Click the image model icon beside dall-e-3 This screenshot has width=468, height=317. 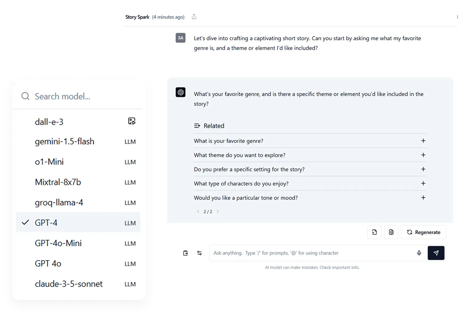click(x=132, y=121)
